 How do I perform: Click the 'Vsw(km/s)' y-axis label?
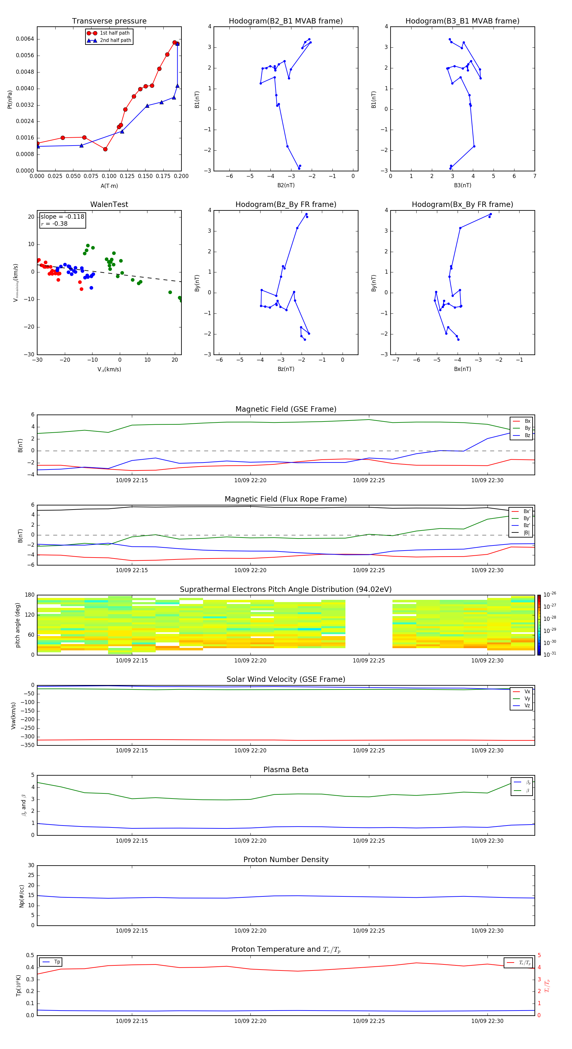[13, 716]
